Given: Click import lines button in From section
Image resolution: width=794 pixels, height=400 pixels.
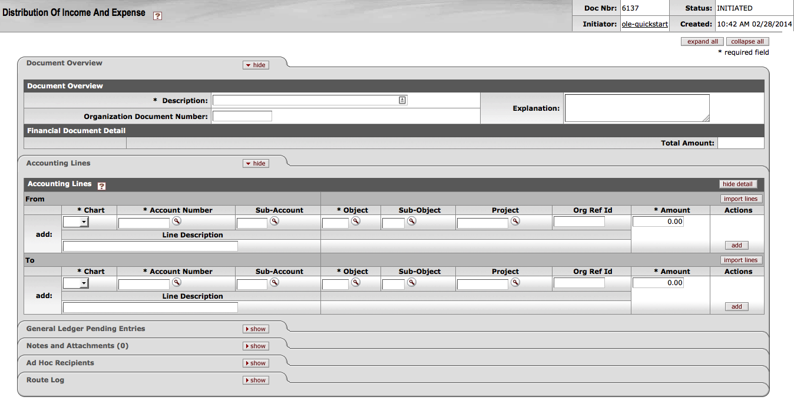Looking at the screenshot, I should pyautogui.click(x=740, y=199).
